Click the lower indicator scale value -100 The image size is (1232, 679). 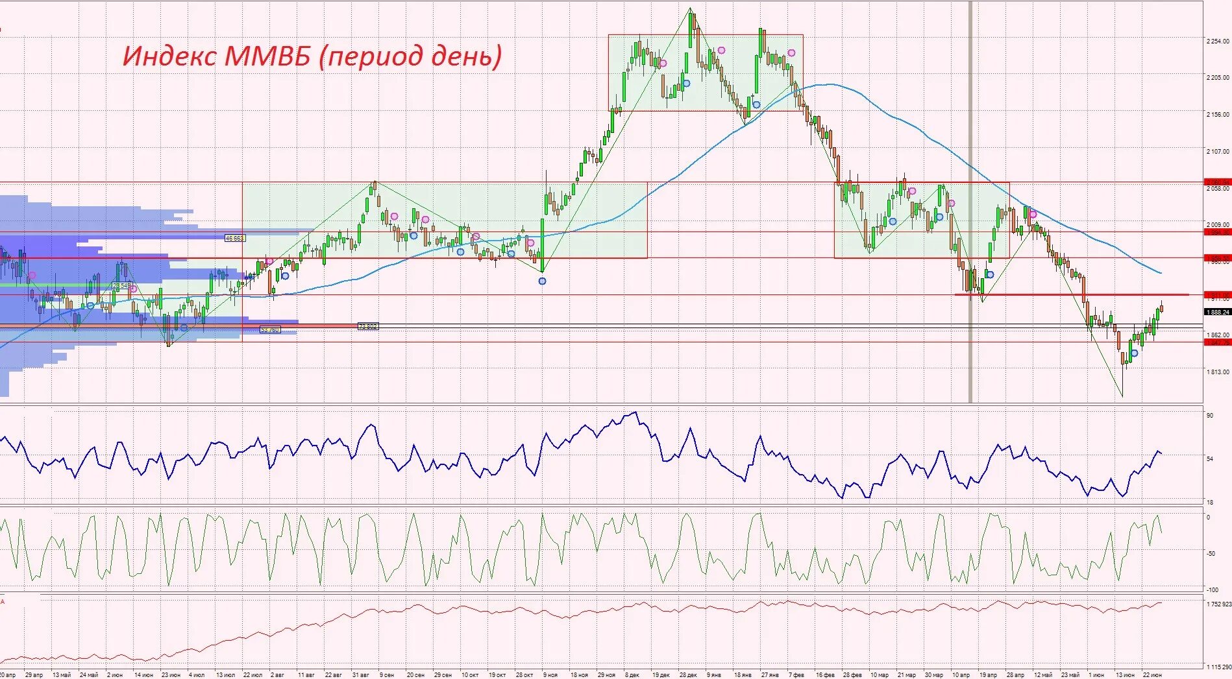pyautogui.click(x=1212, y=590)
